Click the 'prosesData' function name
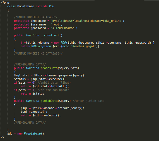The image size is (159, 141). [x=49, y=68]
